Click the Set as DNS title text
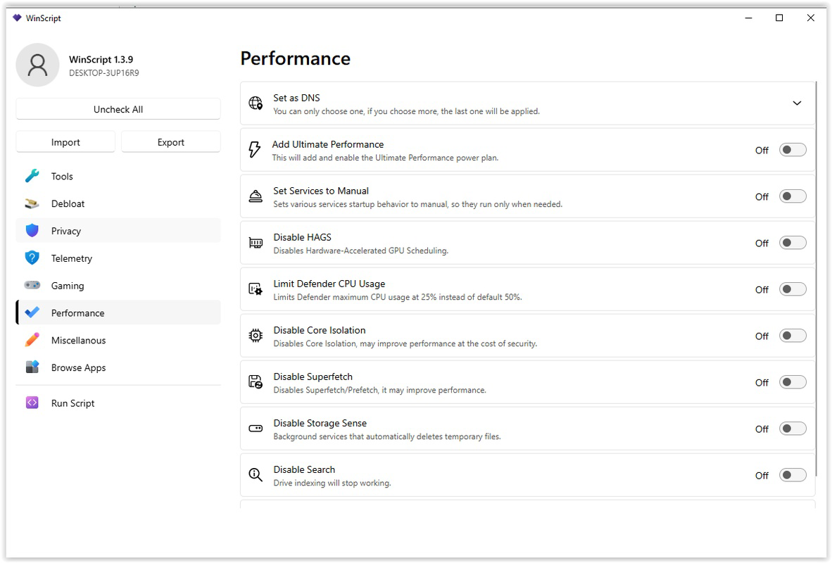The width and height of the screenshot is (832, 563). 296,98
